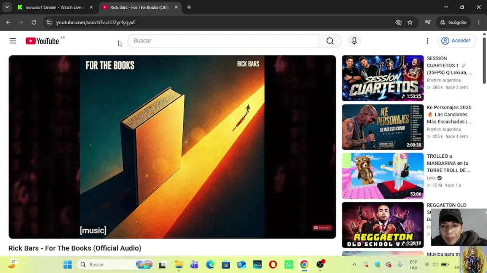The width and height of the screenshot is (487, 273).
Task: Open the Trolleo a Mandarina video thumbnail
Action: tap(383, 176)
